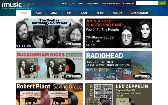The width and height of the screenshot is (168, 105).
Task: Open the Robert Plant Saving Grace banner
Action: 49,94
